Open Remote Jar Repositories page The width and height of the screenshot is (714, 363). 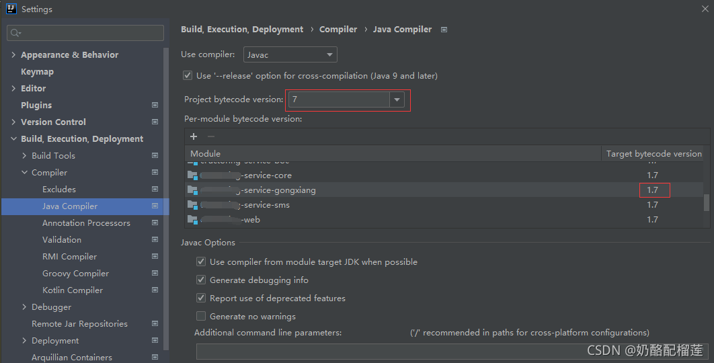[x=80, y=324]
